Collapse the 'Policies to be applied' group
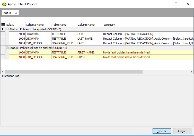This screenshot has height=136, width=194. pos(7,29)
